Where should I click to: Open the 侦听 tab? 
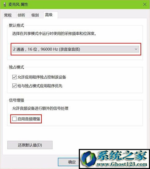pyautogui.click(x=21, y=15)
